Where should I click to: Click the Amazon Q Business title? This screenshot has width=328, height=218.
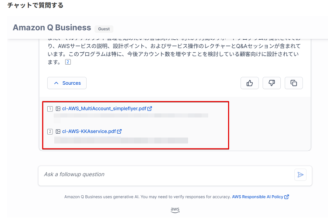(x=52, y=28)
